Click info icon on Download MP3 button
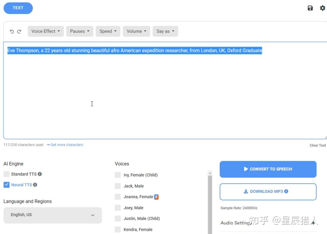This screenshot has height=234, width=327. (286, 191)
